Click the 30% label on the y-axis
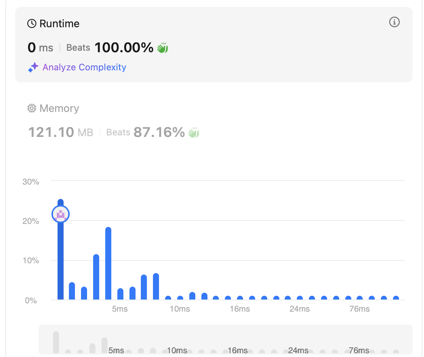 click(x=31, y=182)
